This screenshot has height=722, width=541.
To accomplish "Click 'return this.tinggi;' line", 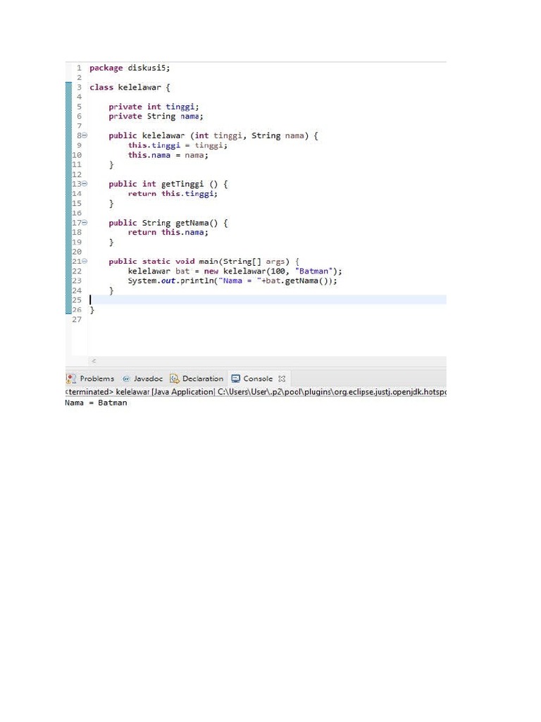I will click(x=173, y=193).
